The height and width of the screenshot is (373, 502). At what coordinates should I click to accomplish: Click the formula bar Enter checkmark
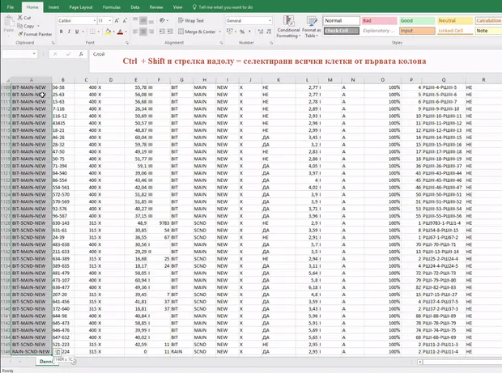coord(68,54)
